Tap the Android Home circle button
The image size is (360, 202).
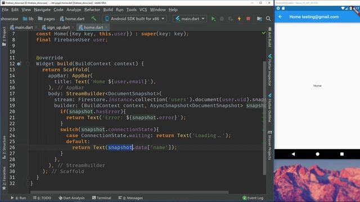317,154
